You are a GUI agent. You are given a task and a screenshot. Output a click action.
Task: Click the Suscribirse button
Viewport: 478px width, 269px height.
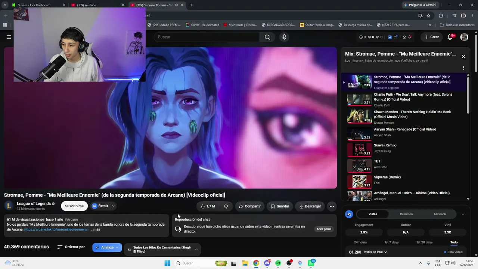pyautogui.click(x=74, y=206)
